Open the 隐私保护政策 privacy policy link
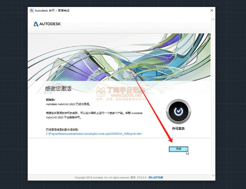Image resolution: width=246 pixels, height=189 pixels. 156,177
